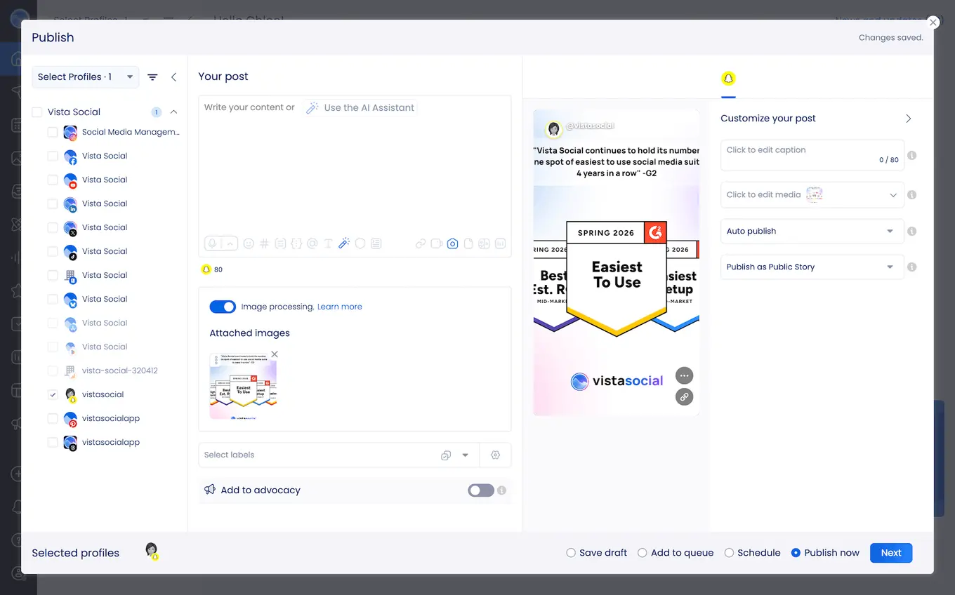Open the profile filter icon
Viewport: 955px width, 595px height.
(x=152, y=77)
